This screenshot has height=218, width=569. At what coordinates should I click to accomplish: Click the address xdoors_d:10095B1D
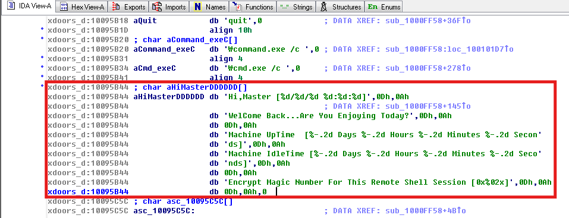pyautogui.click(x=88, y=30)
